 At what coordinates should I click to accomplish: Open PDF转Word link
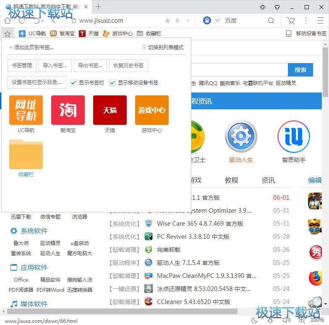(50, 290)
